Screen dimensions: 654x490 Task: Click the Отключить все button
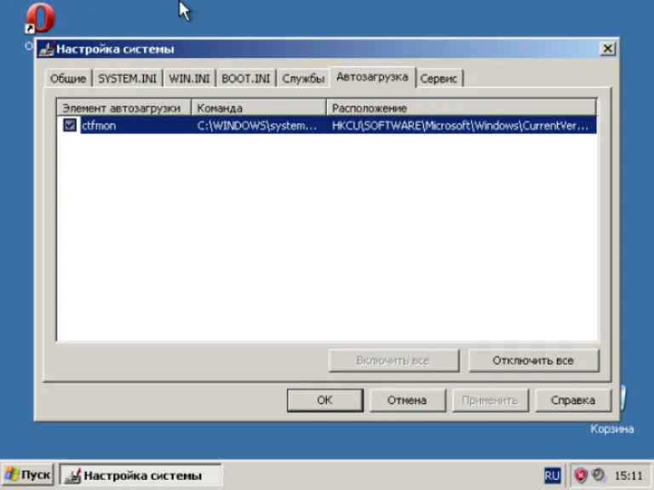click(x=533, y=361)
